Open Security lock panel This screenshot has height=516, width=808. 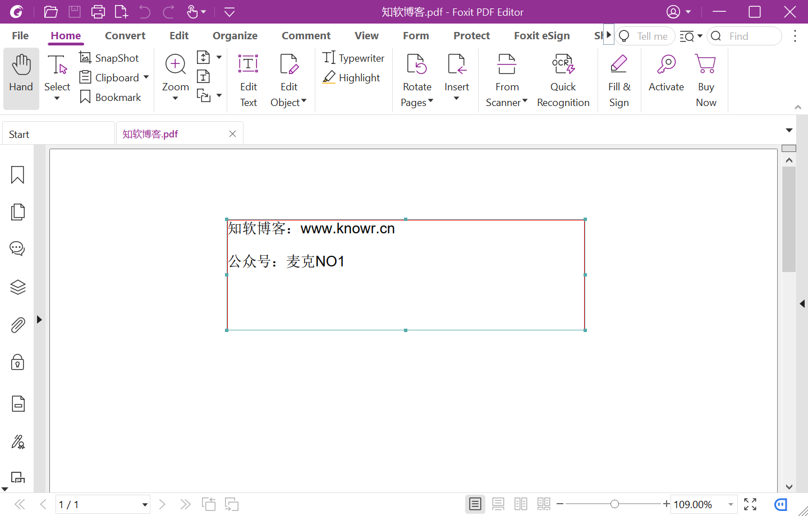click(17, 362)
